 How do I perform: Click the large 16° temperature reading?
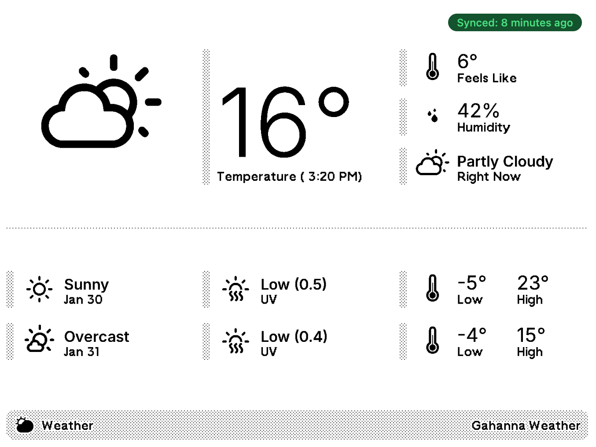click(x=284, y=122)
